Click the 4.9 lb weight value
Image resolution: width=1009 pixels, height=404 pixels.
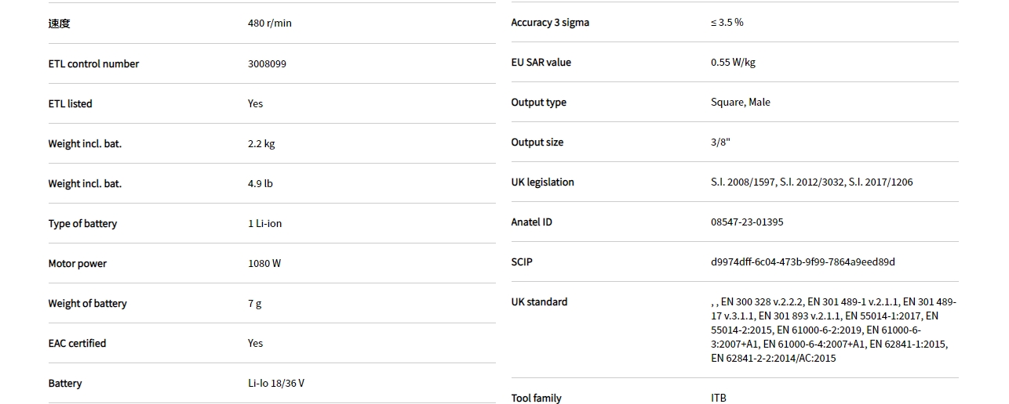260,184
